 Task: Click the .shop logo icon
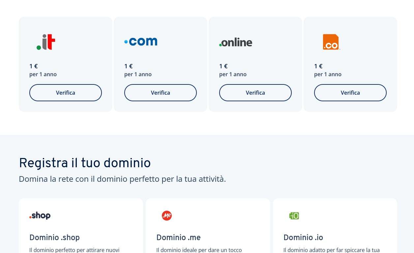[x=40, y=216]
